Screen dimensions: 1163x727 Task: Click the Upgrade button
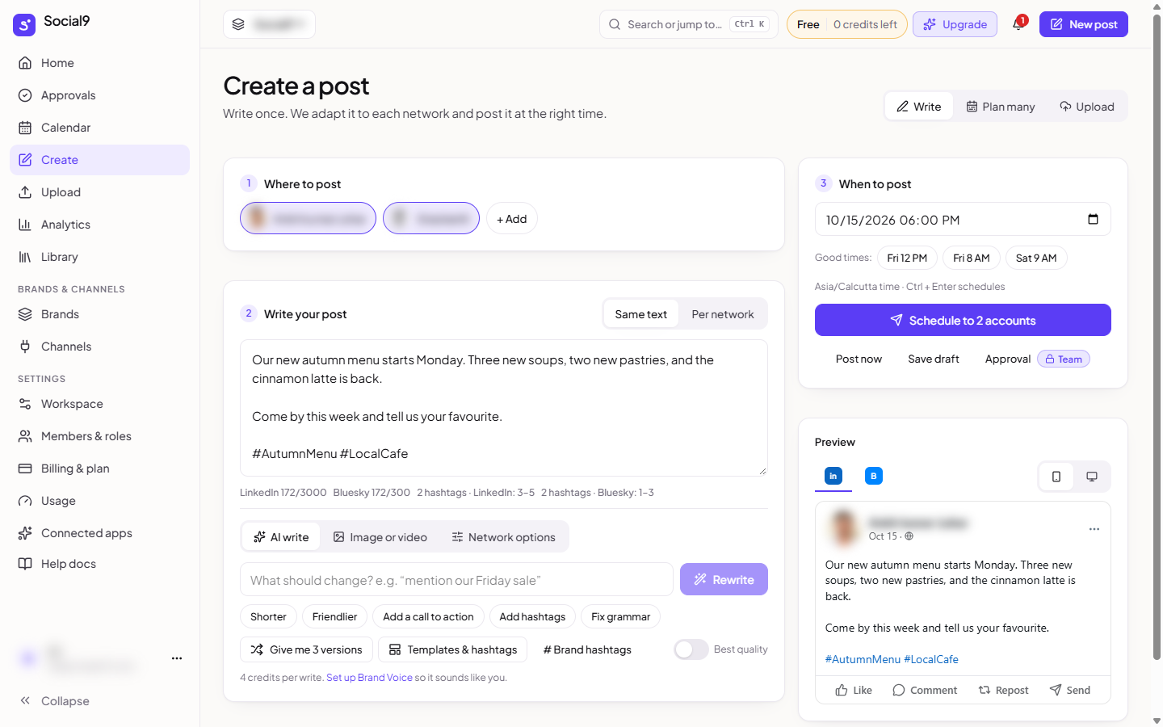pyautogui.click(x=955, y=24)
